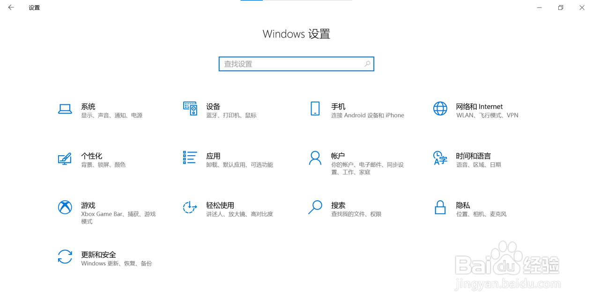Open 更新和安全 (Update & Security)
This screenshot has height=304, width=593.
click(x=65, y=257)
